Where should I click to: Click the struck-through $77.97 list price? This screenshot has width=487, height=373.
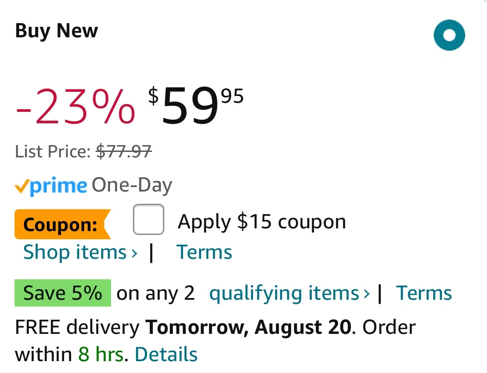coord(124,151)
